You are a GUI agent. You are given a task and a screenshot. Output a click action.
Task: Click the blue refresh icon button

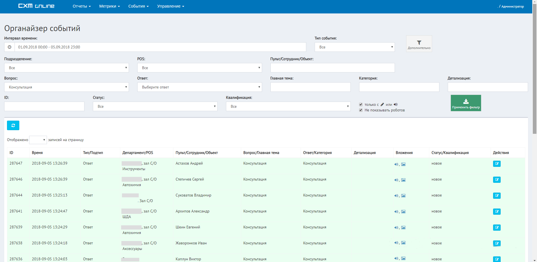pos(13,125)
